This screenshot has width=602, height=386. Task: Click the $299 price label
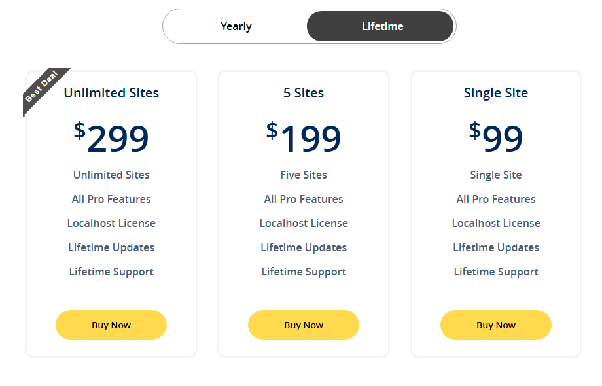pyautogui.click(x=111, y=137)
